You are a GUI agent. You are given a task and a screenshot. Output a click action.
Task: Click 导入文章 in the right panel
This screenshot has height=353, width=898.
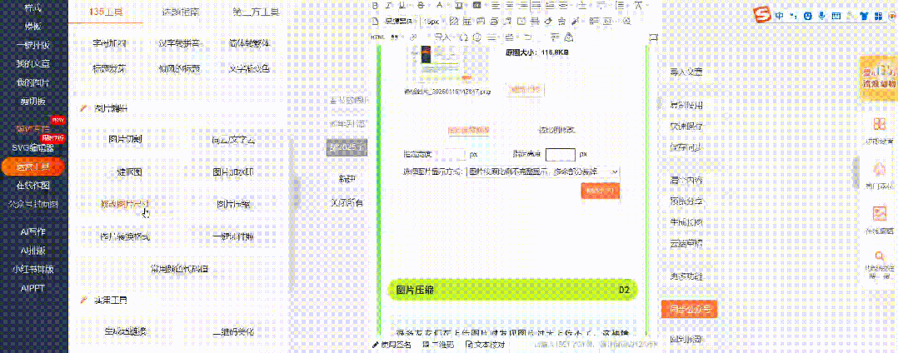[686, 72]
